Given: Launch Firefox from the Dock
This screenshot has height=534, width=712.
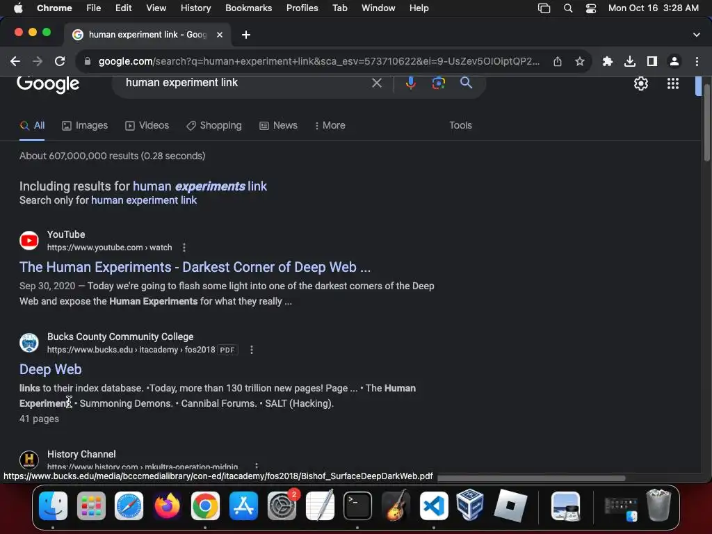Looking at the screenshot, I should click(x=167, y=506).
